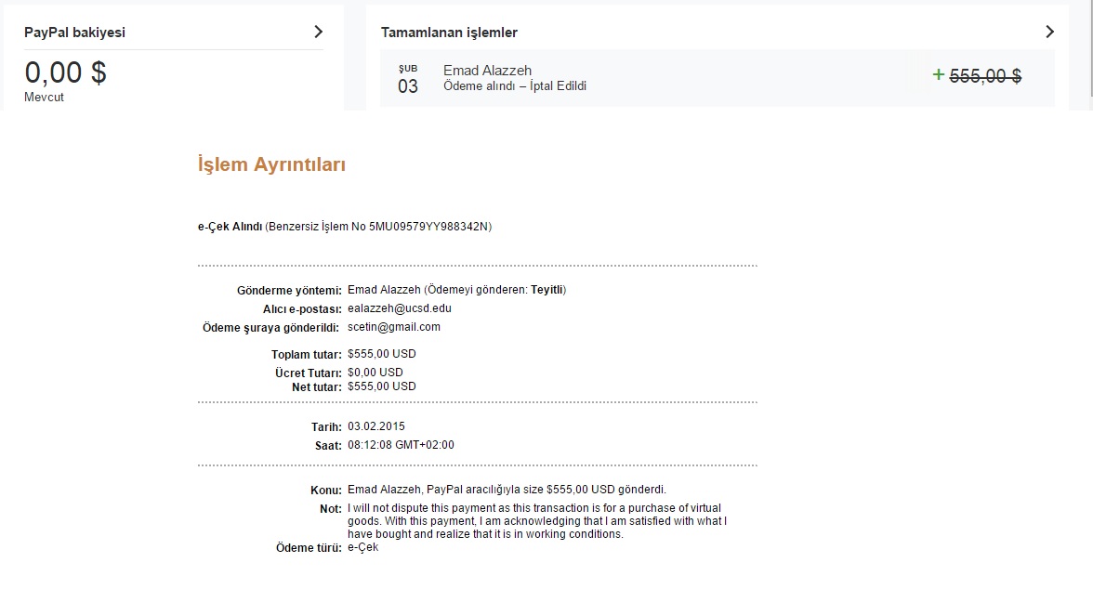Viewport: 1093px width, 602px height.
Task: Click the Net tutar value $555,00 USD
Action: point(381,386)
